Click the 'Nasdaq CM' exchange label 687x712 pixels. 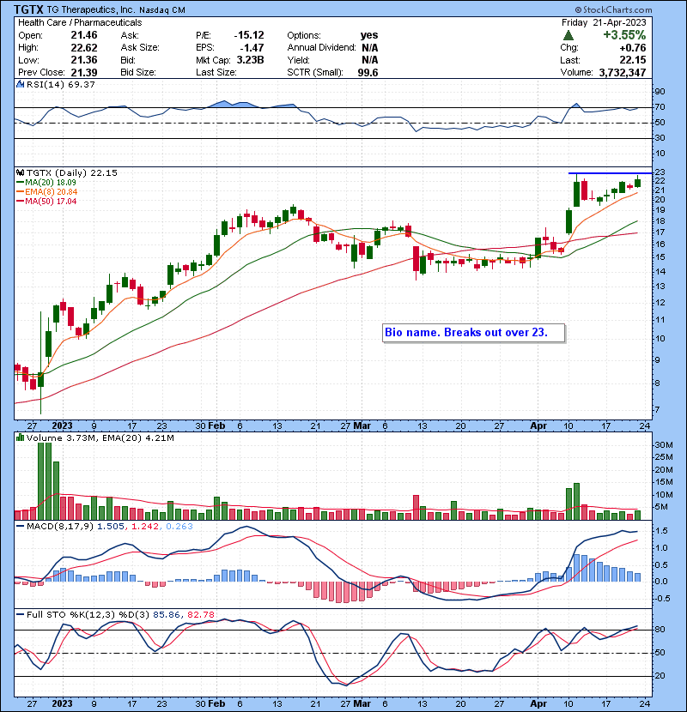coord(162,10)
